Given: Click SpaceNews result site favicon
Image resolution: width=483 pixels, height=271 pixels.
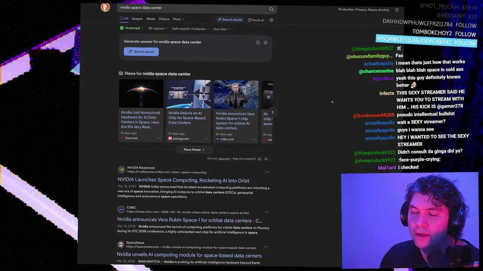Looking at the screenshot, I should click(120, 245).
